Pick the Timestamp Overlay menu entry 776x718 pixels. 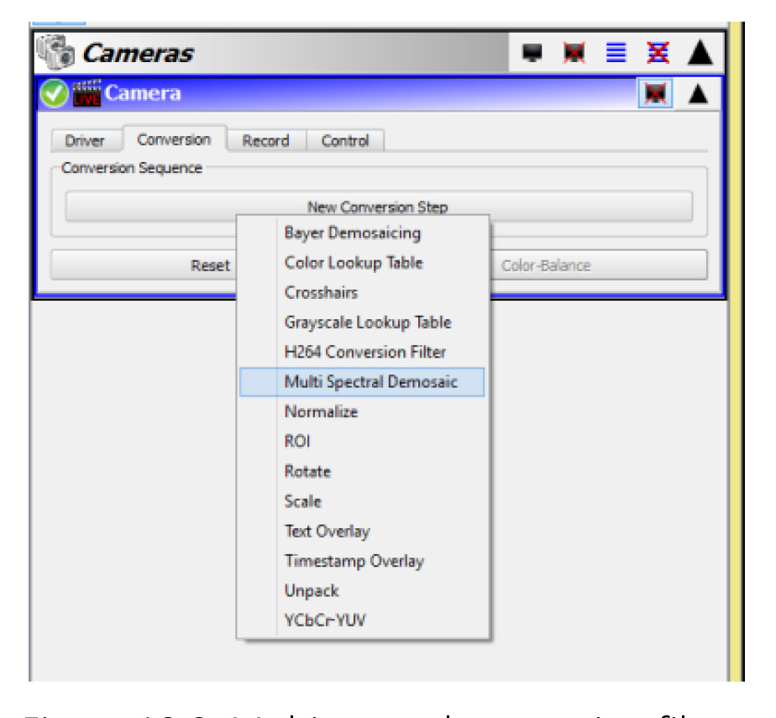[x=354, y=561]
